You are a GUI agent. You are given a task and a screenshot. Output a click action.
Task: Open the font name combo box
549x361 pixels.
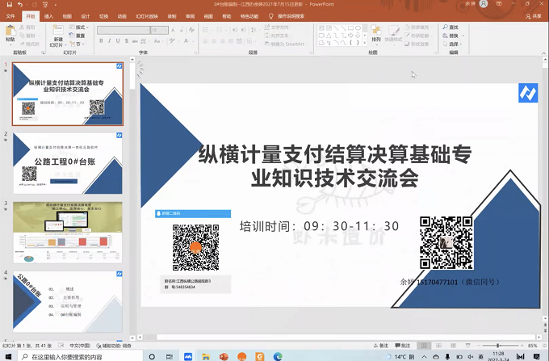(124, 31)
